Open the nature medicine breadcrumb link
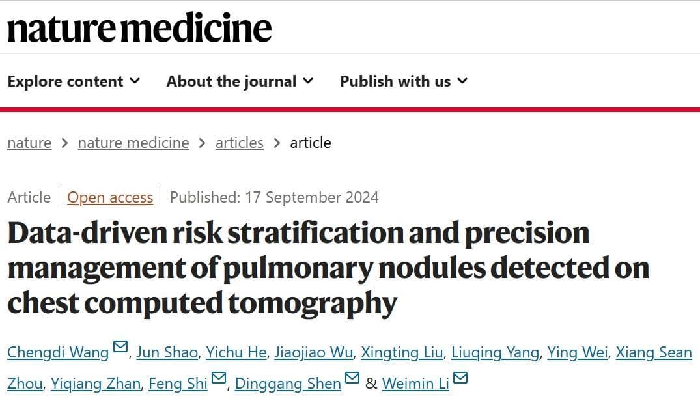Viewport: 700px width, 405px height. [133, 143]
